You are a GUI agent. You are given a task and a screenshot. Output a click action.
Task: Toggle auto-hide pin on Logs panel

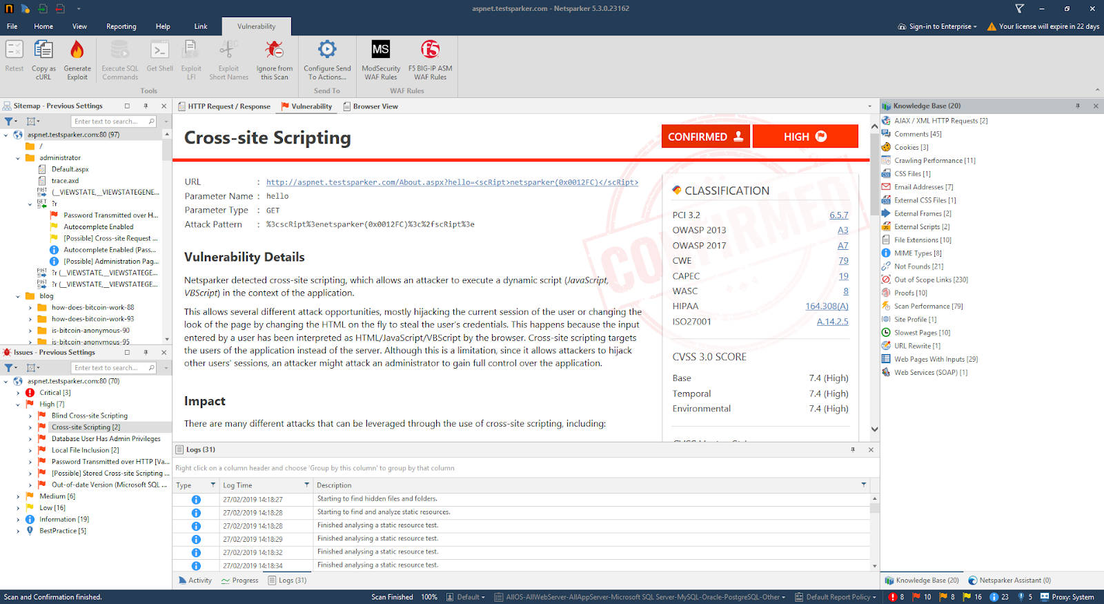[853, 449]
